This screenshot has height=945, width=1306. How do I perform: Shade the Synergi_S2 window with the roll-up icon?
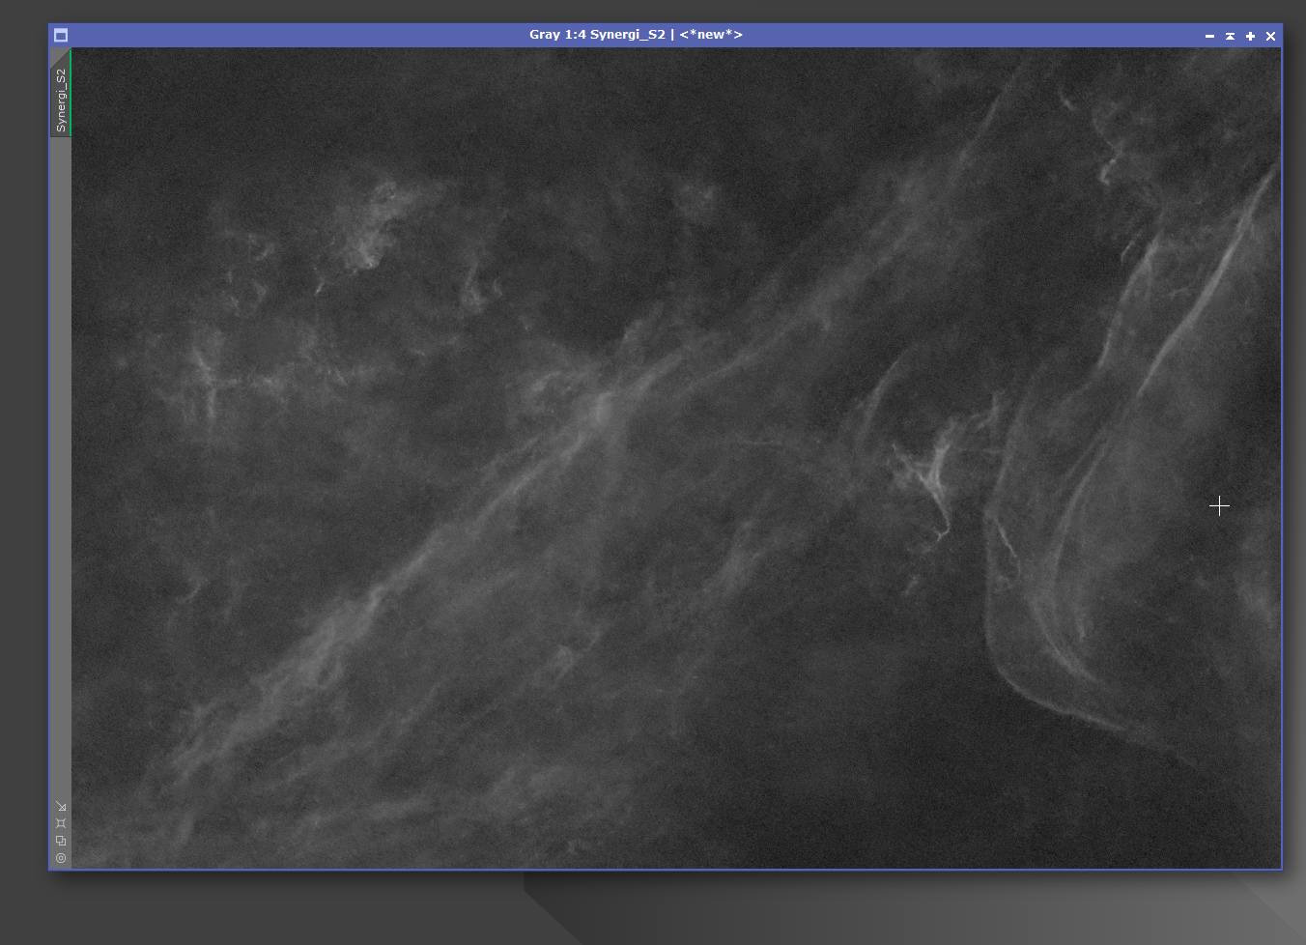[1230, 36]
